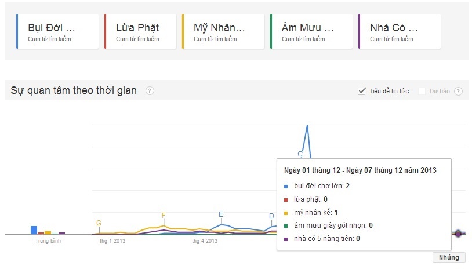Screen dimensions: 472x277
Task: Toggle the 'Dự báo' forecast checkbox
Action: point(422,91)
